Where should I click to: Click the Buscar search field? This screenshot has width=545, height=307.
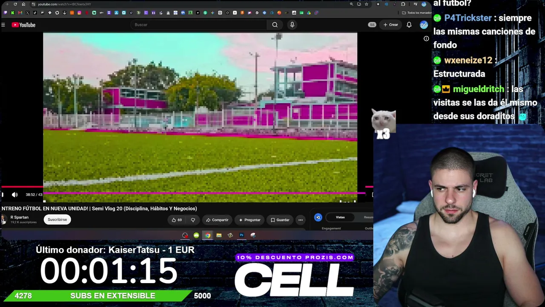(x=199, y=25)
